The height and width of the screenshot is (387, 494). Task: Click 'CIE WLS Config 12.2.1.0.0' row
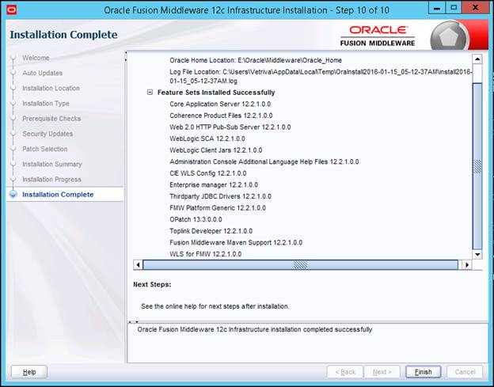pos(208,173)
